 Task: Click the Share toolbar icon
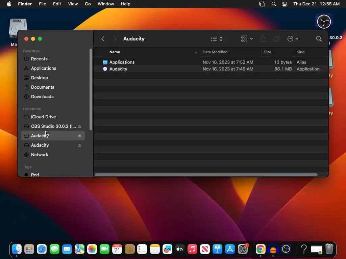click(x=263, y=39)
